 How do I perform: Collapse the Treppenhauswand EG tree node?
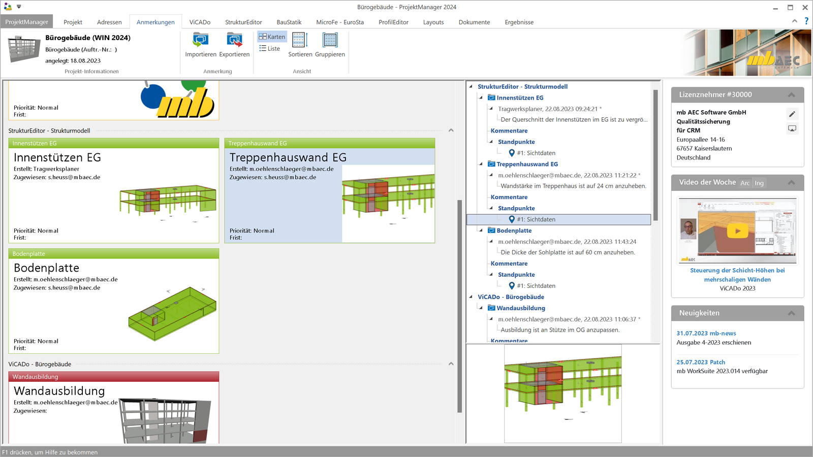pyautogui.click(x=481, y=164)
